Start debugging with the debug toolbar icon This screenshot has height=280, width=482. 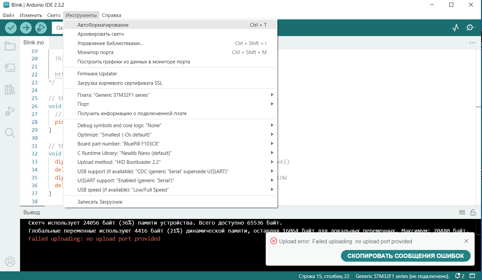coord(41,28)
